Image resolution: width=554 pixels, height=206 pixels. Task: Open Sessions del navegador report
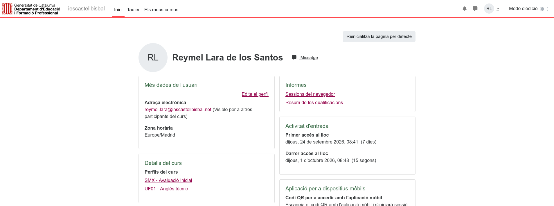(310, 94)
